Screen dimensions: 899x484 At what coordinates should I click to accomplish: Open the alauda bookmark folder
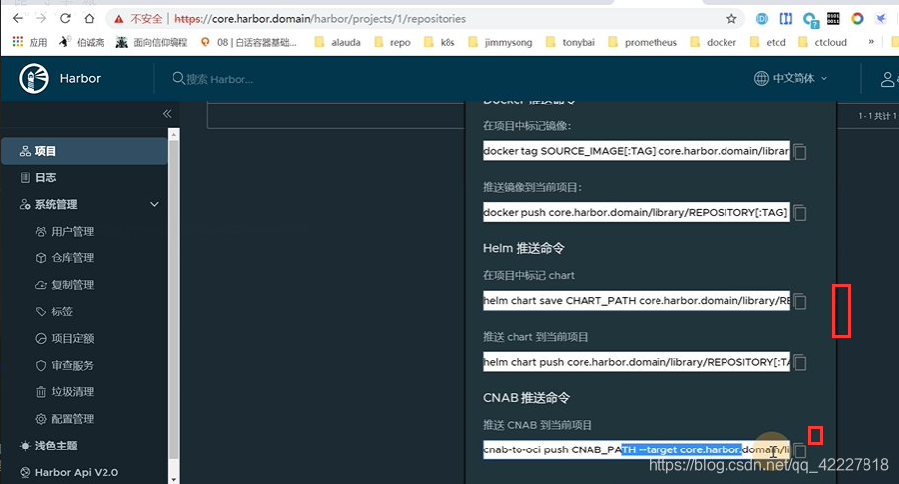(338, 42)
